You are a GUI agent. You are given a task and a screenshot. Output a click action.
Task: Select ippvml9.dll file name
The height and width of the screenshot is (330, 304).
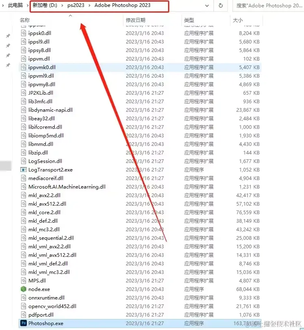coord(41,76)
